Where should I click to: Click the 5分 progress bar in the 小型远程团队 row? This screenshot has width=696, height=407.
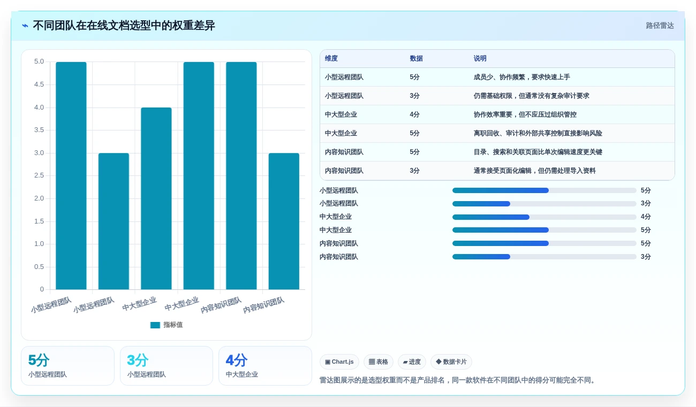[x=544, y=190]
